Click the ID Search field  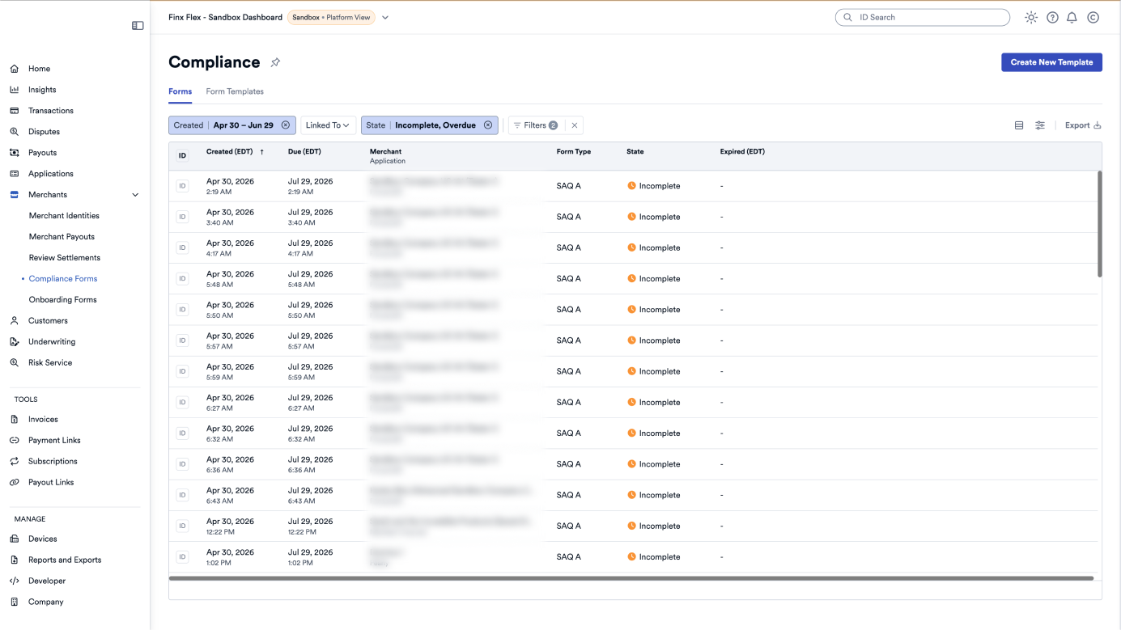tap(923, 17)
